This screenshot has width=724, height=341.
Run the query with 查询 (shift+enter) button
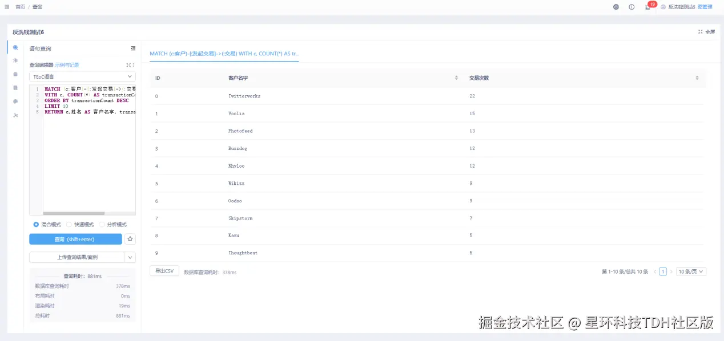[x=75, y=239]
